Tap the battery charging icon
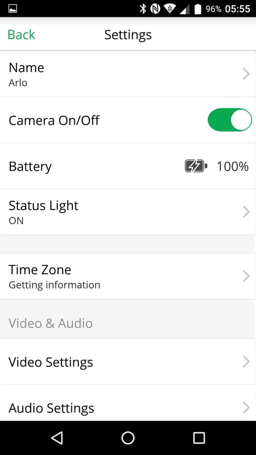This screenshot has width=256, height=455. tap(196, 166)
